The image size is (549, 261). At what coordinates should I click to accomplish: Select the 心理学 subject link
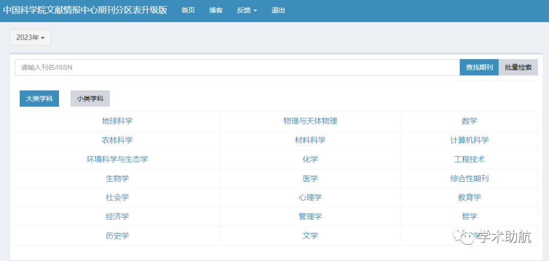pos(310,197)
